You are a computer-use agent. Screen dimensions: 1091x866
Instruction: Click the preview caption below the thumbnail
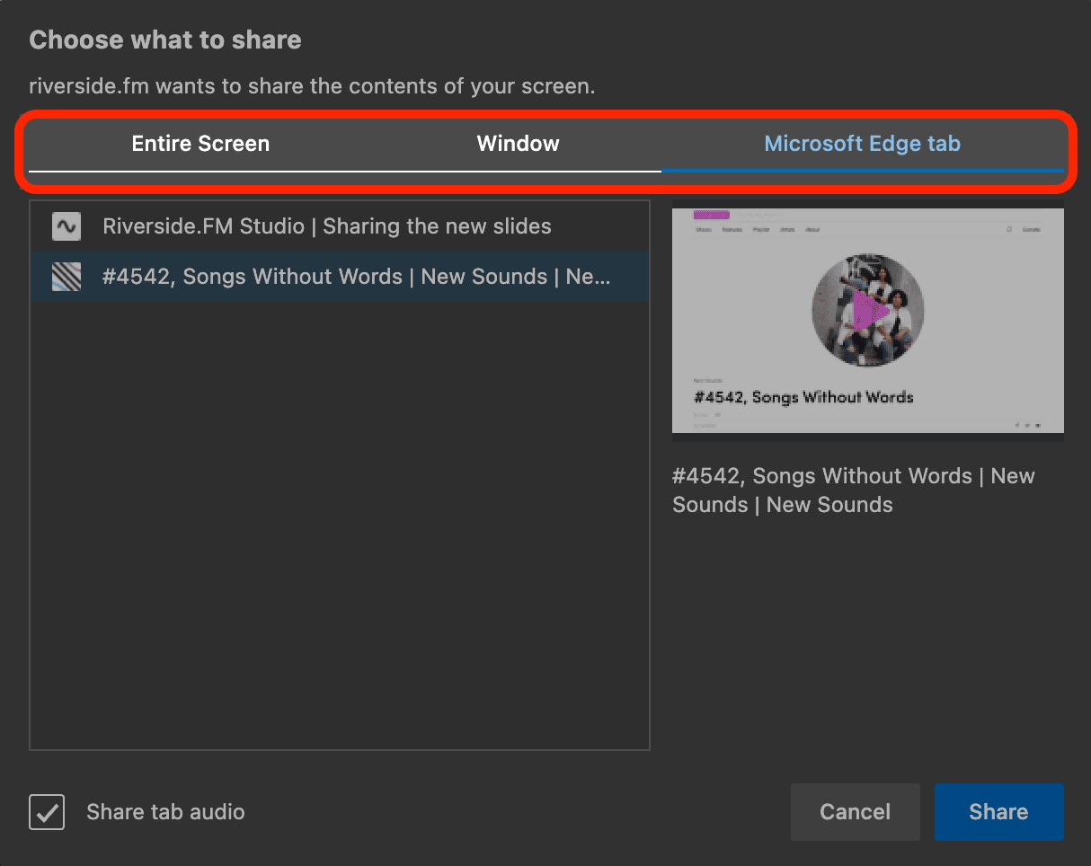(x=854, y=490)
